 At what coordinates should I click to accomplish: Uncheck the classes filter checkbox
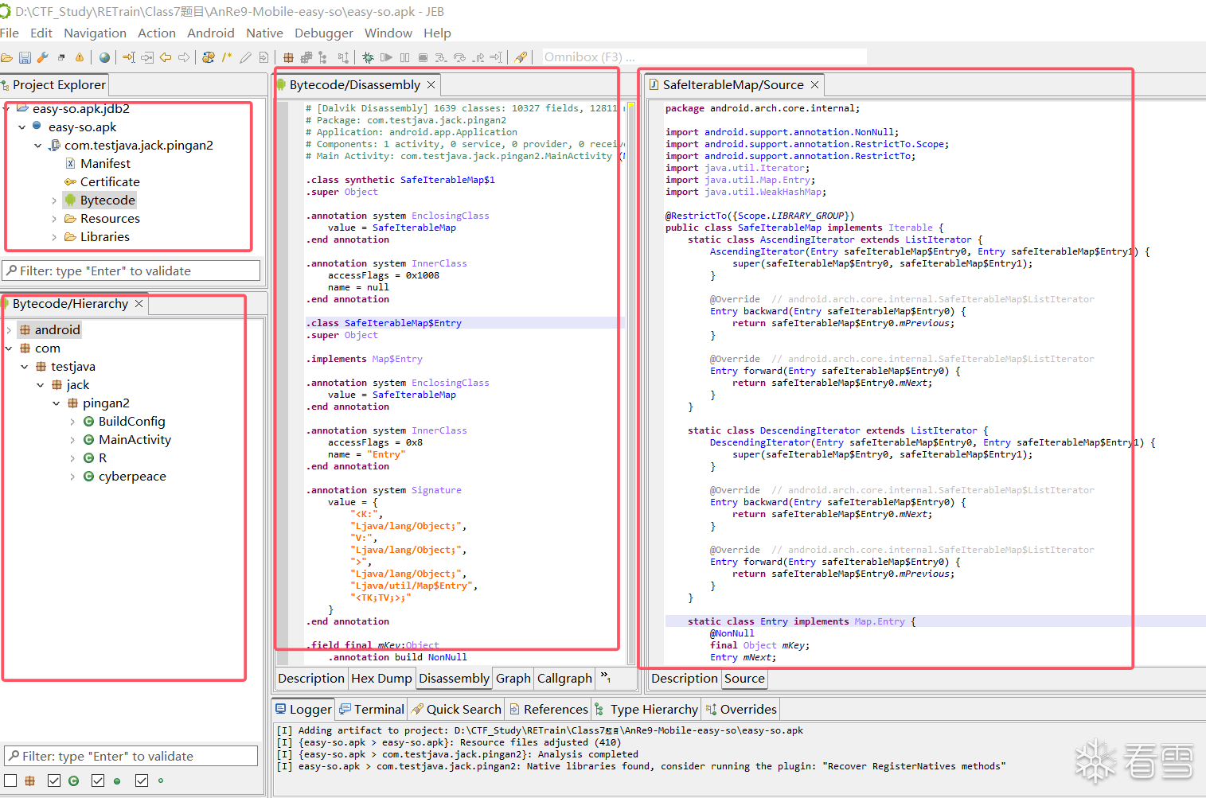click(54, 780)
